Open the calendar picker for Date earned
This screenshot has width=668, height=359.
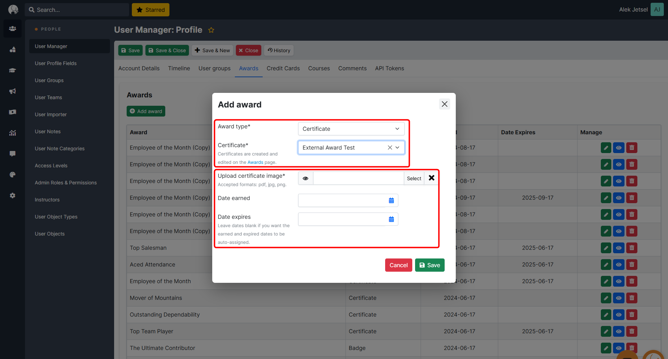point(391,200)
